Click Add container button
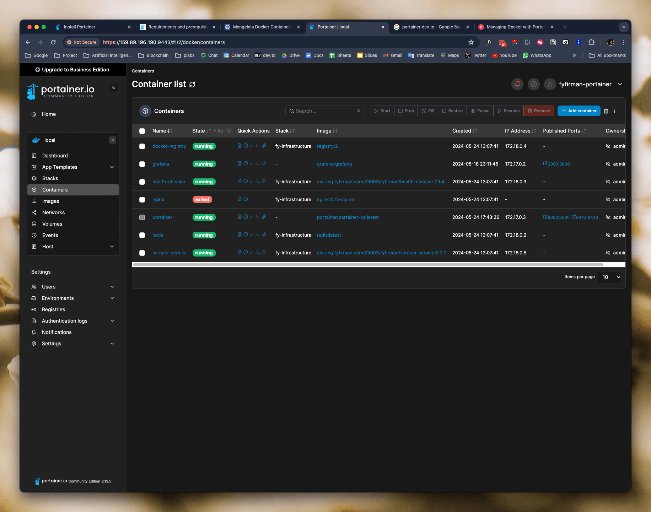Image resolution: width=651 pixels, height=512 pixels. pos(579,111)
